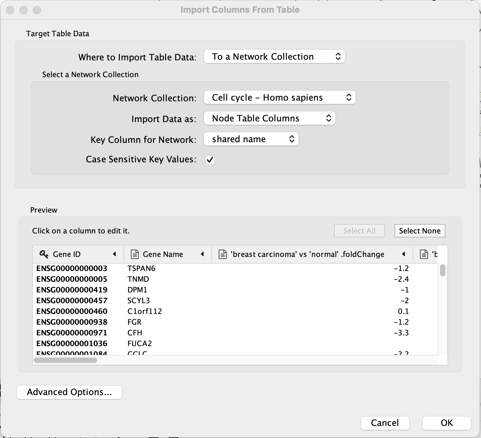Click the preview vertical scrollbar thumb
This screenshot has height=438, width=481.
point(443,270)
